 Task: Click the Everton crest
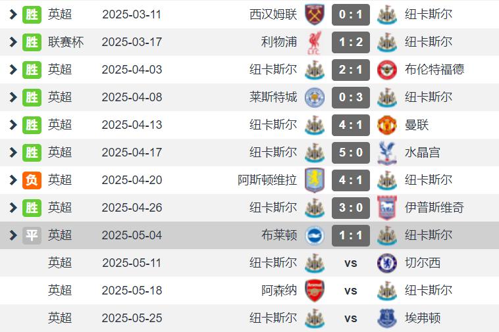pyautogui.click(x=386, y=318)
